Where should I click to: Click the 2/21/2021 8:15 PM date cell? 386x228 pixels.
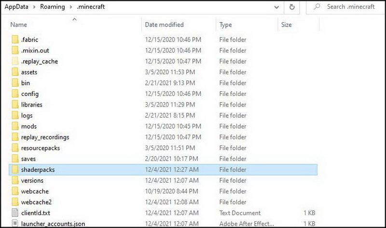[x=170, y=115]
